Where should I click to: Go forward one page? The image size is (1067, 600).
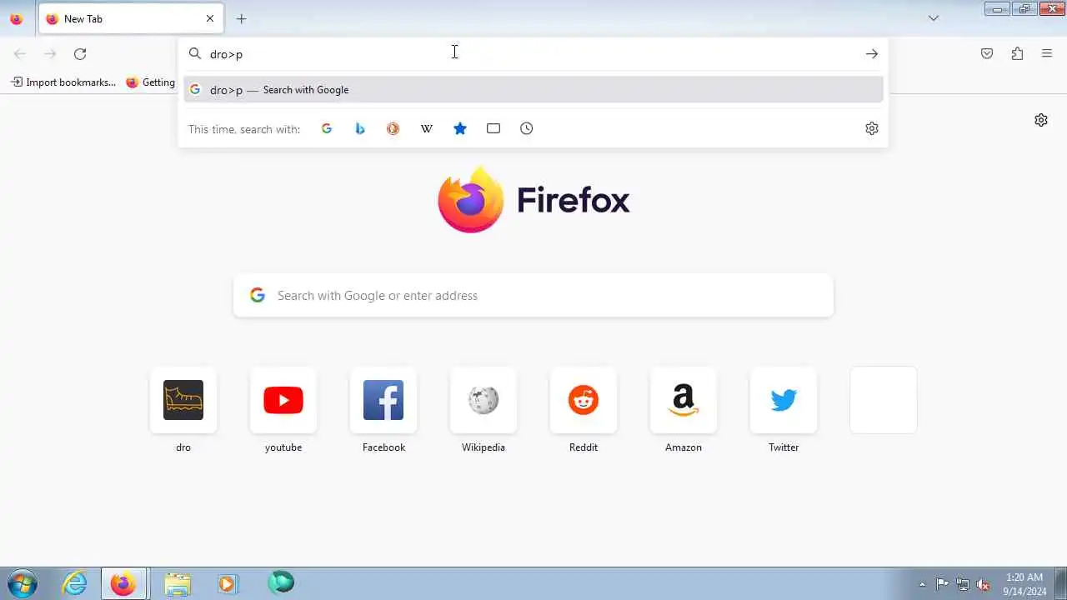point(50,54)
